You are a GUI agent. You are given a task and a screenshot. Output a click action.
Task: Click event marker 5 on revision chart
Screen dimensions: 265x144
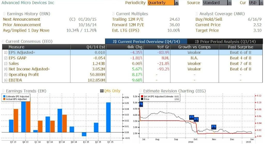(214, 127)
